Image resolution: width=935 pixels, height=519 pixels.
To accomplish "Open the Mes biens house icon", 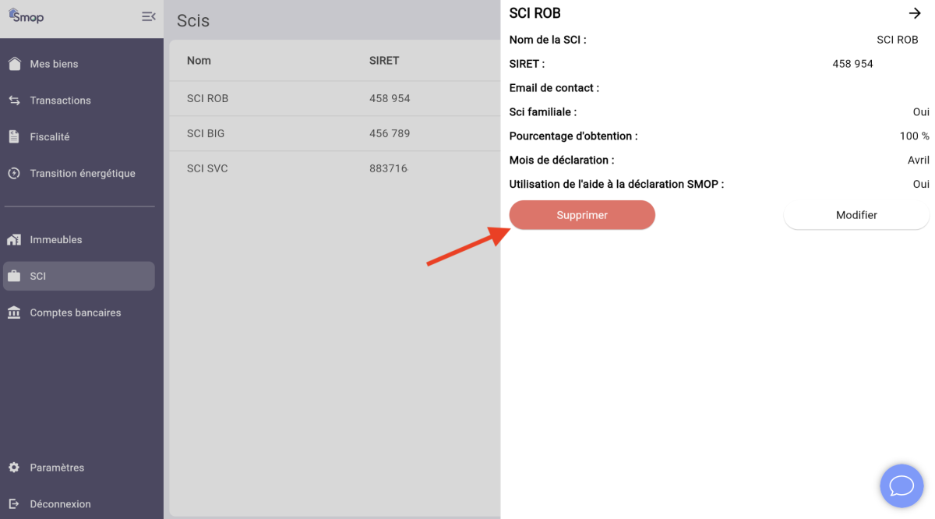I will 14,64.
